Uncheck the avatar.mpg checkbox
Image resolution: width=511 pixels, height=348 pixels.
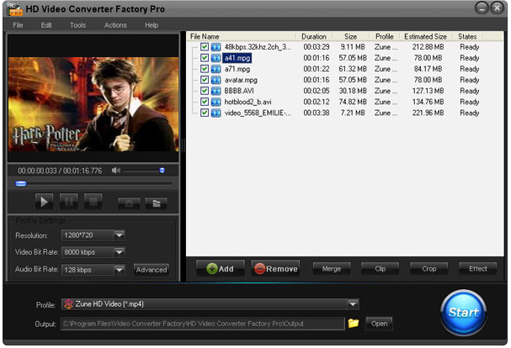pos(205,80)
